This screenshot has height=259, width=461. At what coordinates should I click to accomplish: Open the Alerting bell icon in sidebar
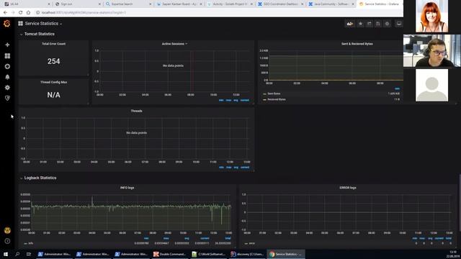point(7,77)
